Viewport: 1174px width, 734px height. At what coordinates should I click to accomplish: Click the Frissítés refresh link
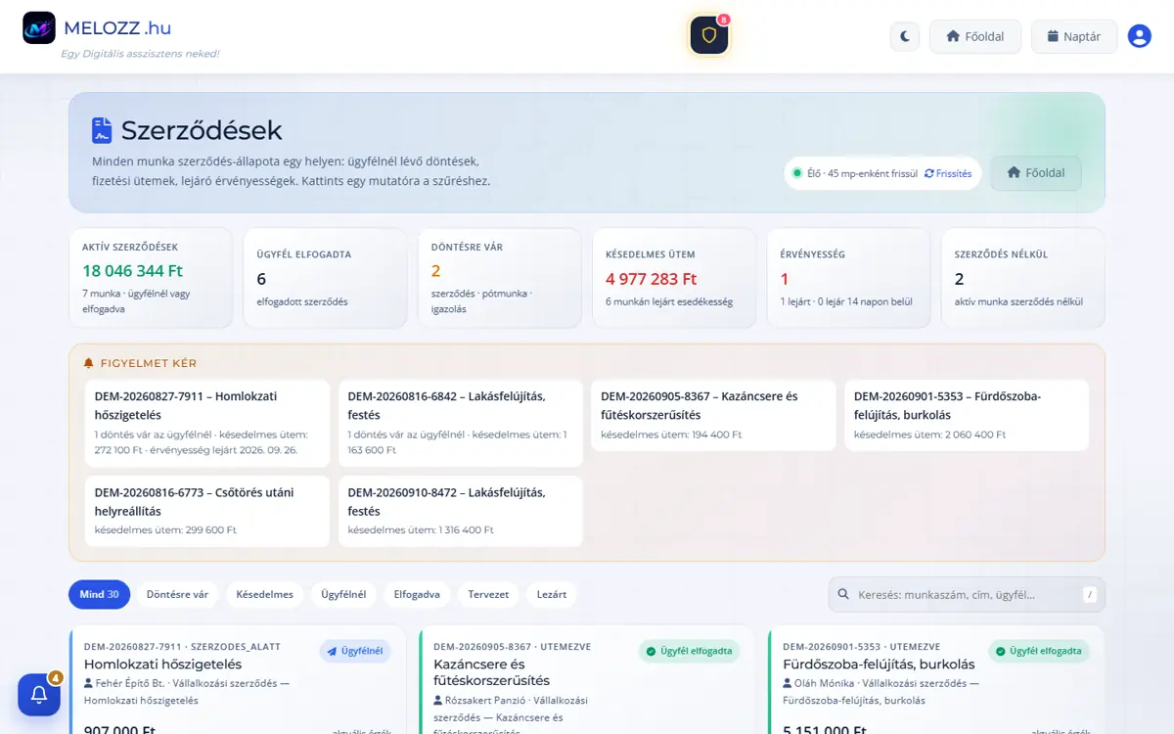[948, 173]
